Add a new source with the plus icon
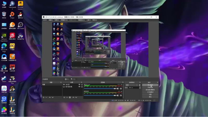 tap(64, 97)
